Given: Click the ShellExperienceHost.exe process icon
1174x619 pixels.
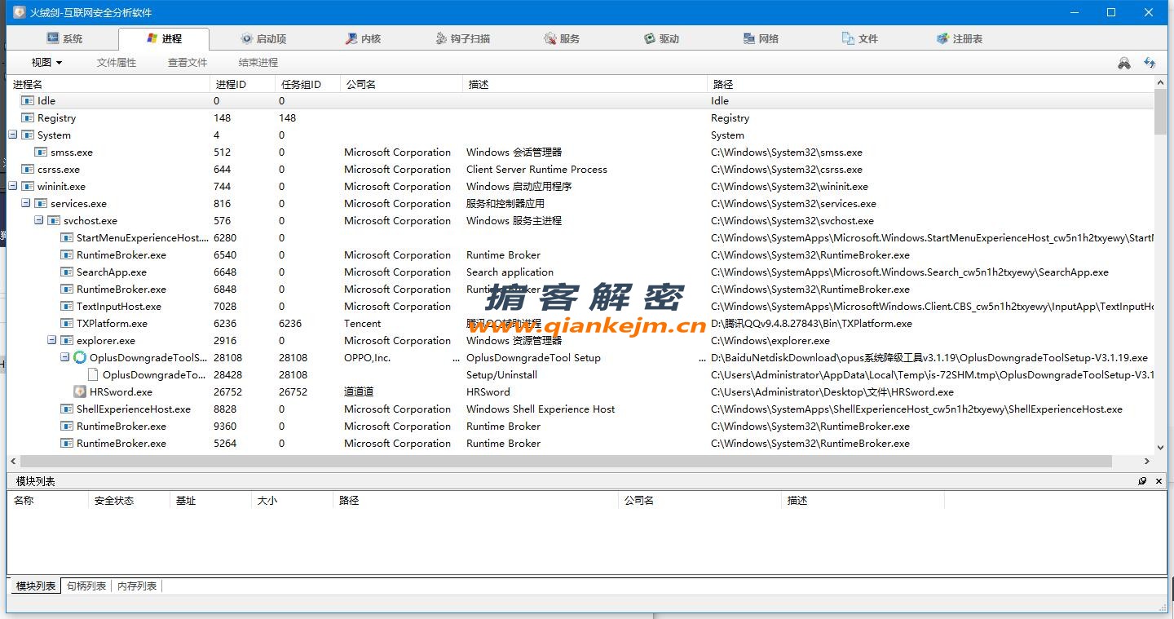Looking at the screenshot, I should click(x=67, y=409).
